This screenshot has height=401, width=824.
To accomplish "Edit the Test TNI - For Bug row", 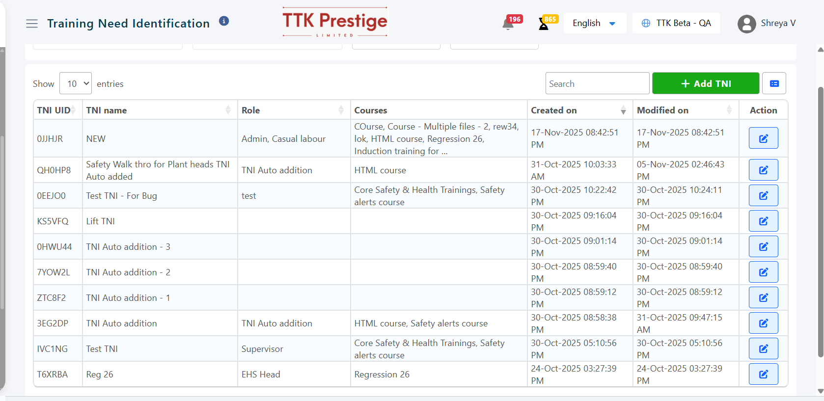I will pyautogui.click(x=763, y=195).
